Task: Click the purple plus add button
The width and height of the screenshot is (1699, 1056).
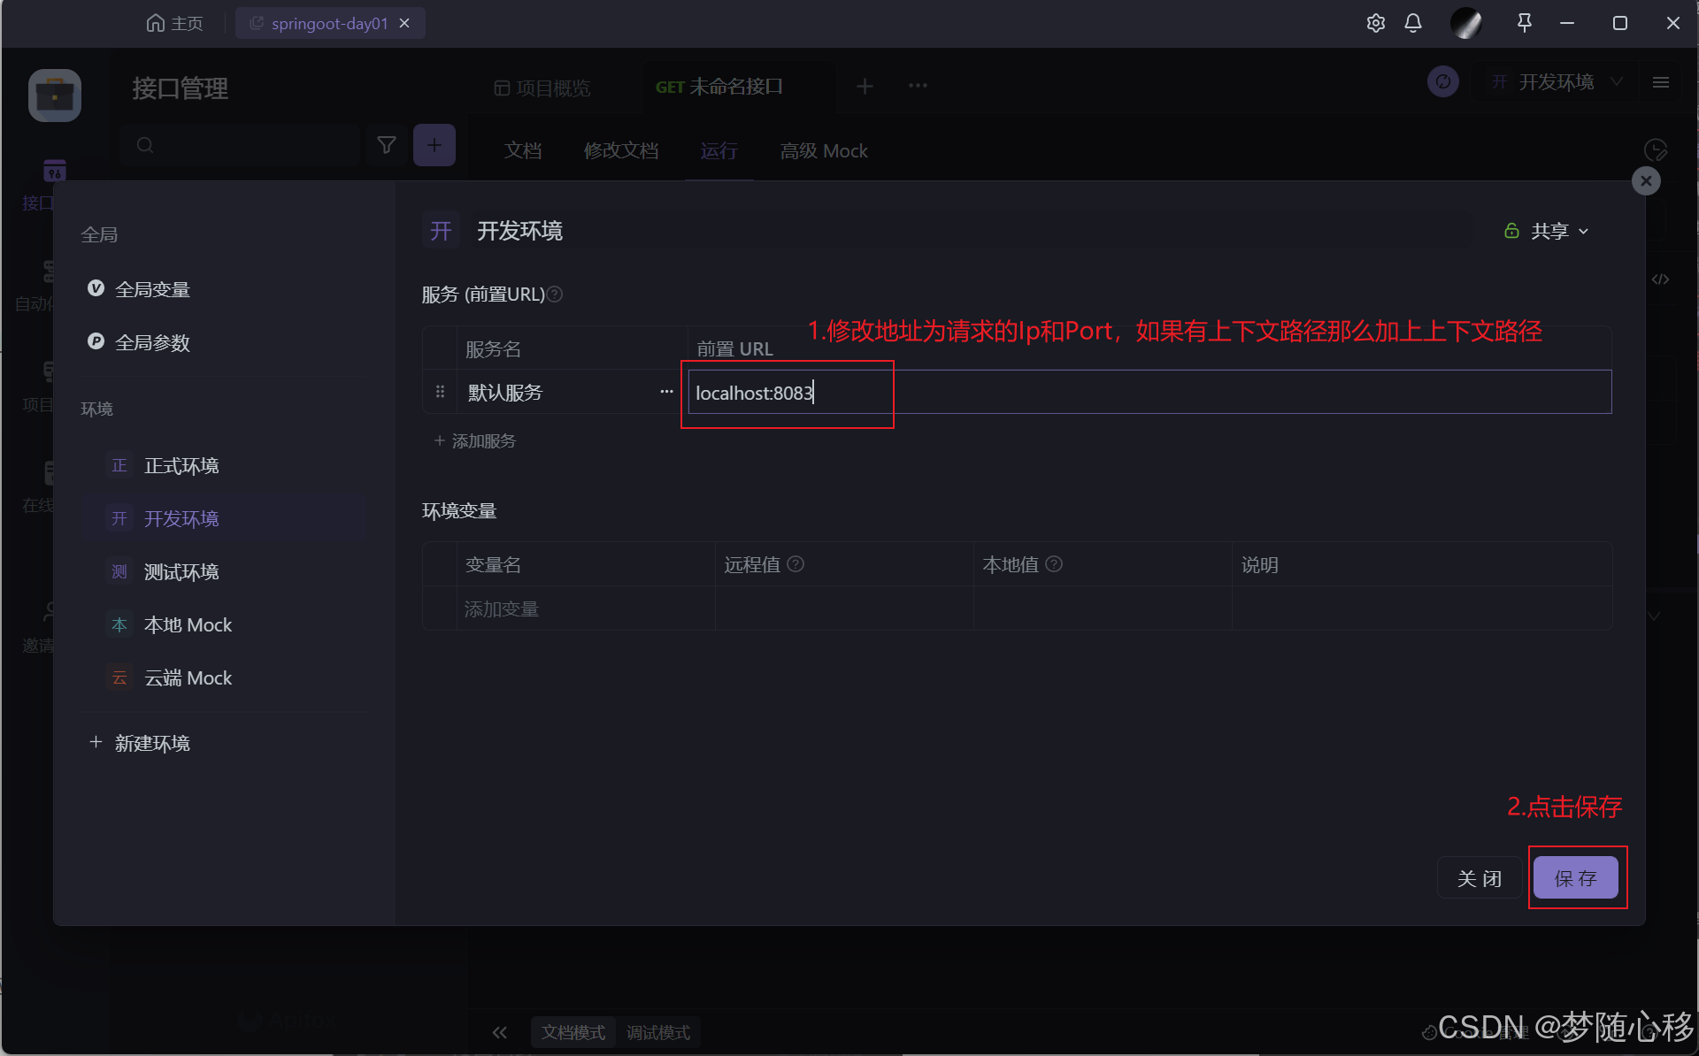Action: pos(434,145)
